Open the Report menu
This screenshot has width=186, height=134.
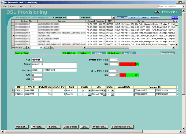click(x=13, y=6)
